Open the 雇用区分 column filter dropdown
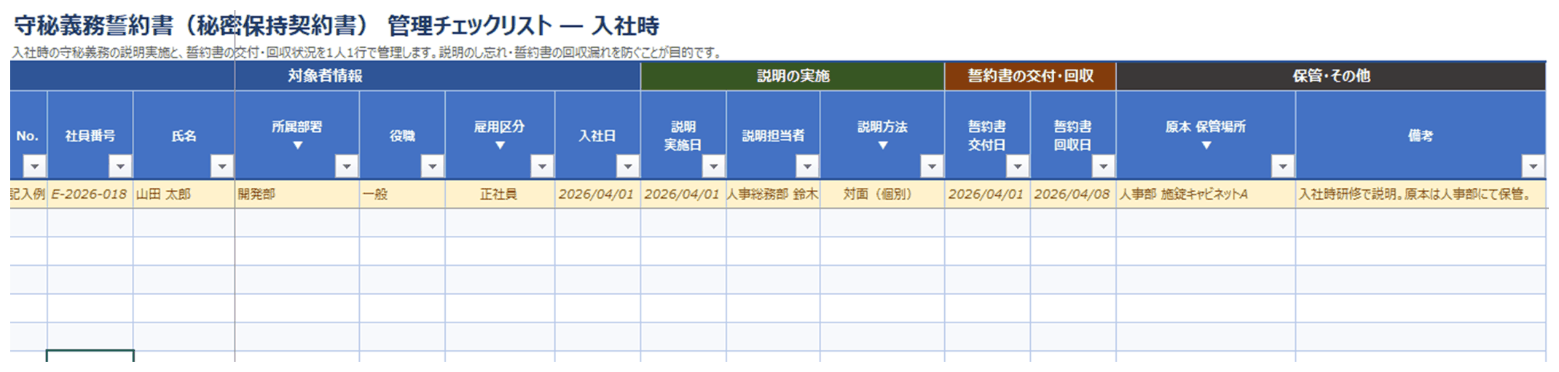 [x=541, y=167]
